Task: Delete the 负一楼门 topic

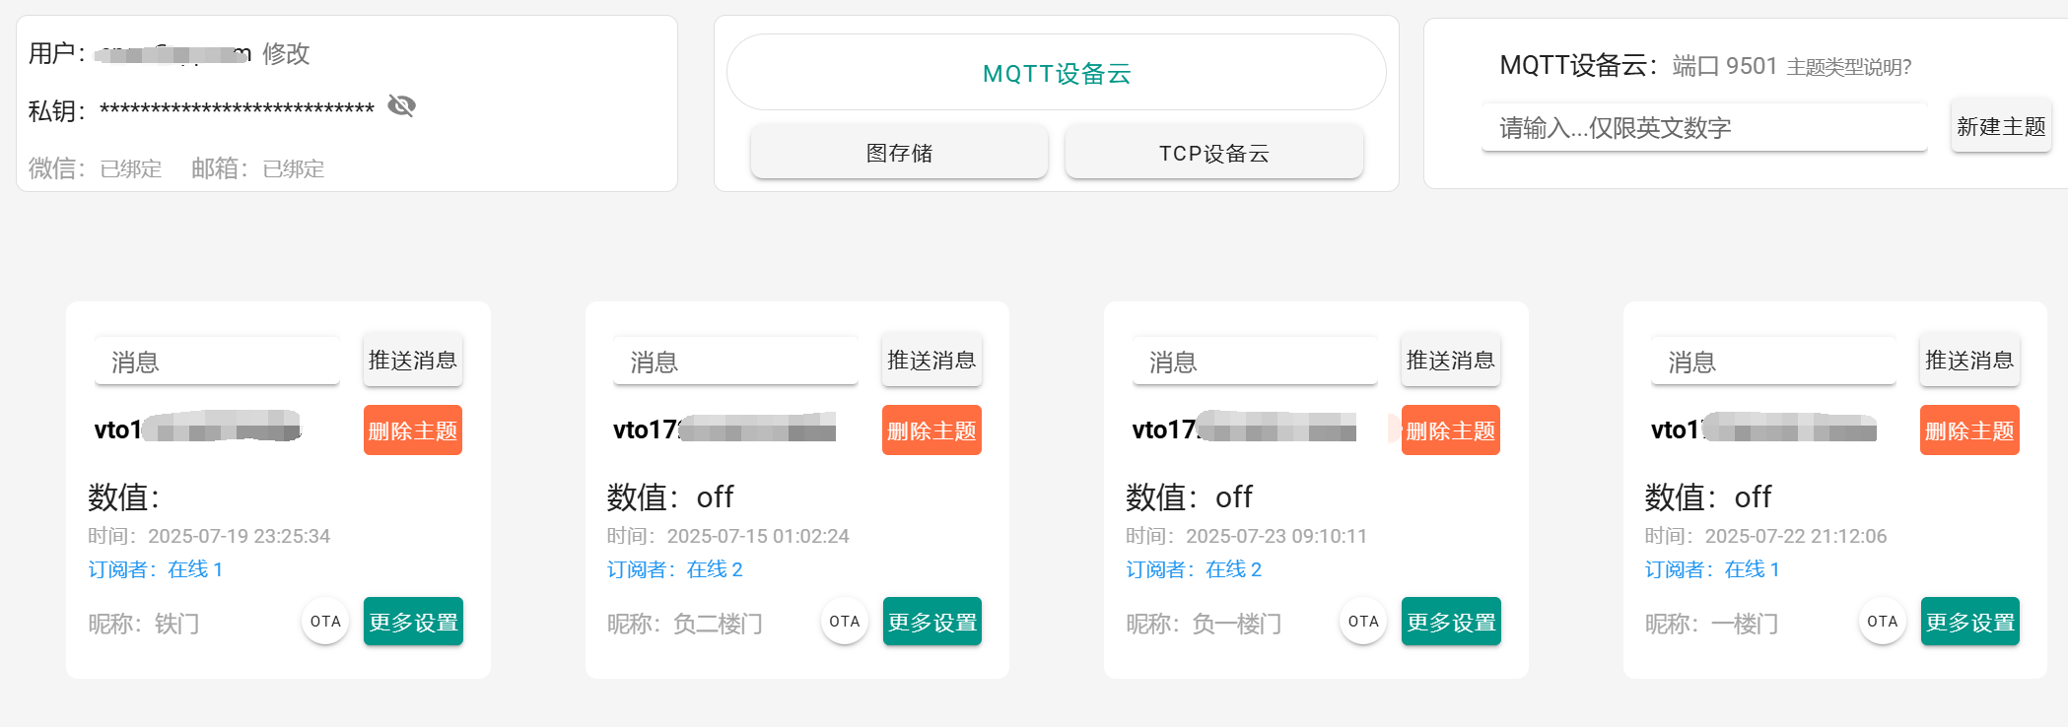Action: (x=1450, y=430)
